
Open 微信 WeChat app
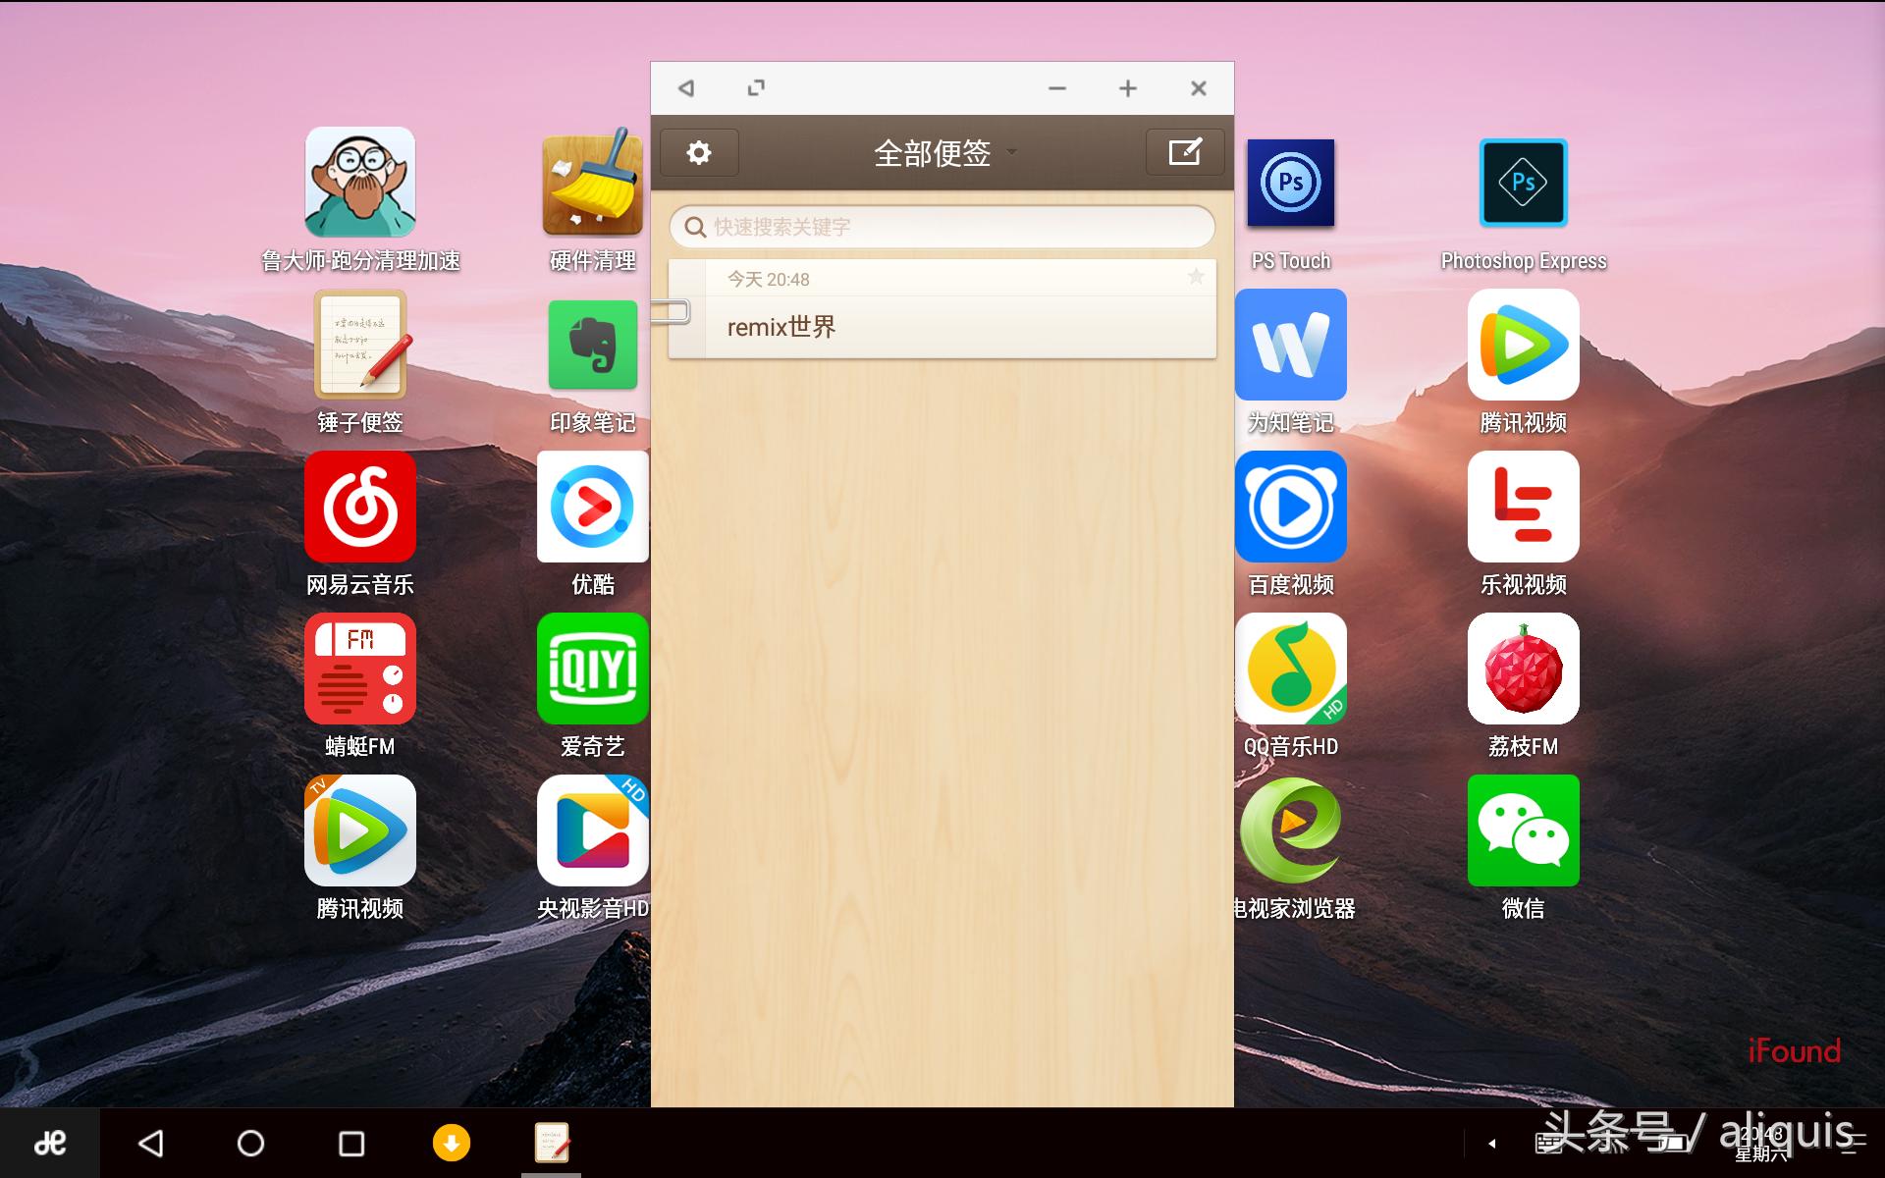[1523, 830]
